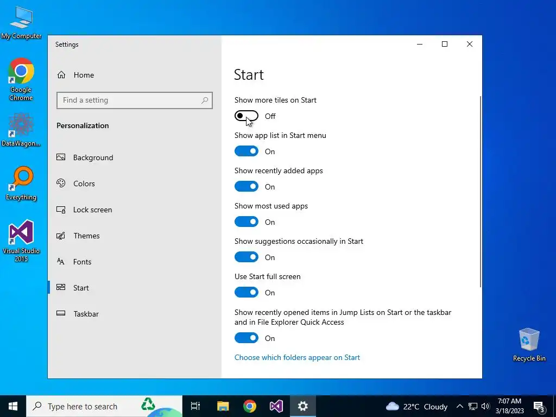
Task: Click the Lock screen icon
Action: [x=61, y=210]
